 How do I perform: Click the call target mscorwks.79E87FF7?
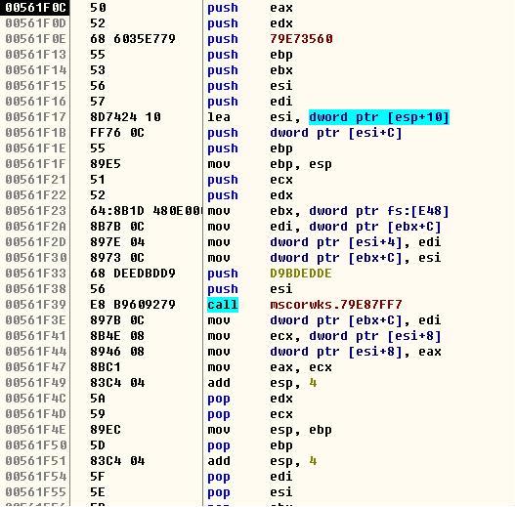pos(335,305)
